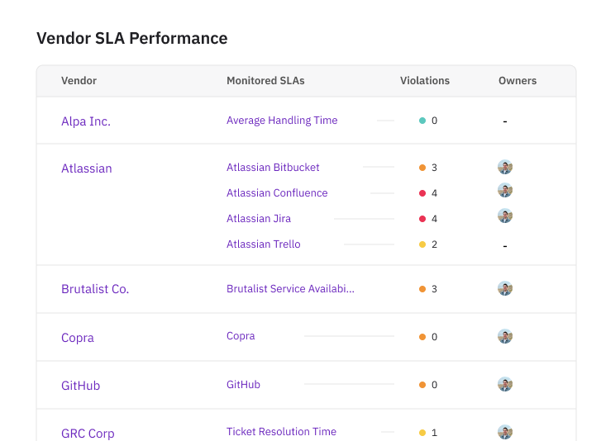The image size is (601, 441).
Task: Open the Copra vendor link
Action: (78, 338)
